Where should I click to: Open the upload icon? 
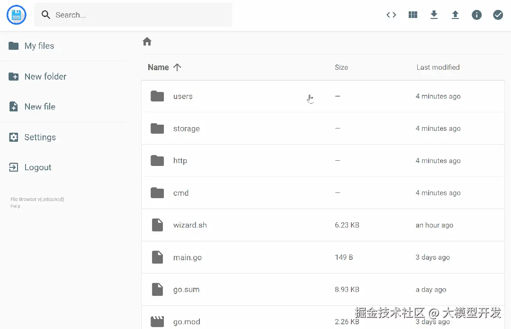point(455,15)
